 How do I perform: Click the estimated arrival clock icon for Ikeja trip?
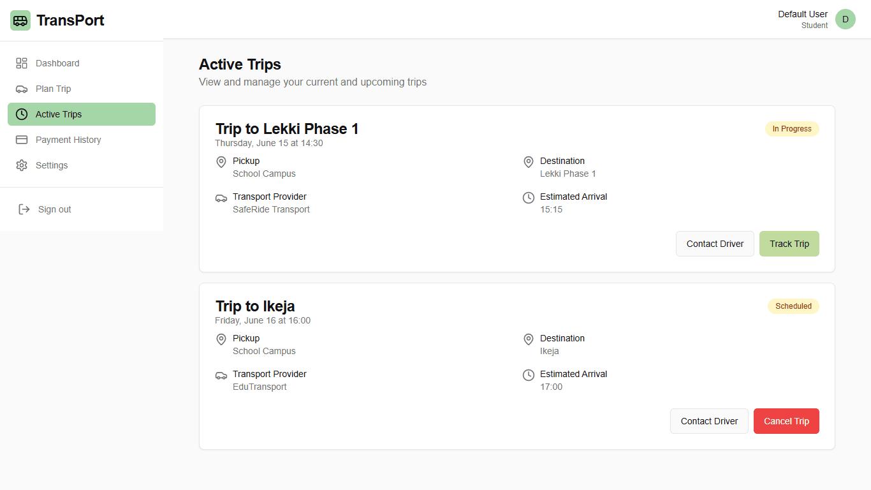click(529, 375)
